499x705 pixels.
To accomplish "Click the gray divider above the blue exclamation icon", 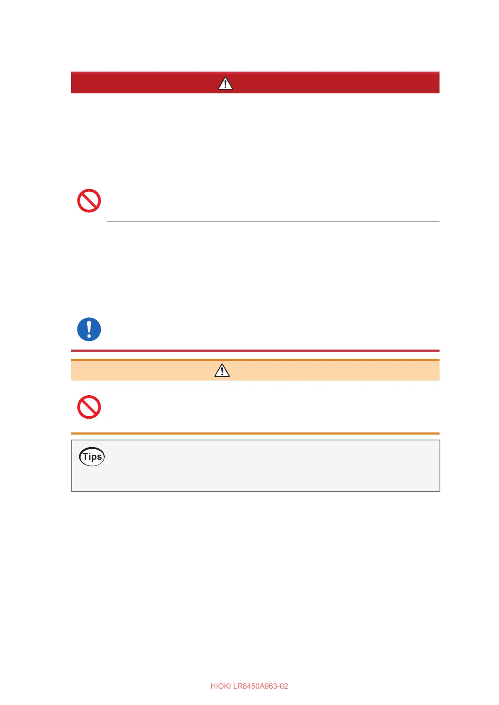I will [x=255, y=308].
